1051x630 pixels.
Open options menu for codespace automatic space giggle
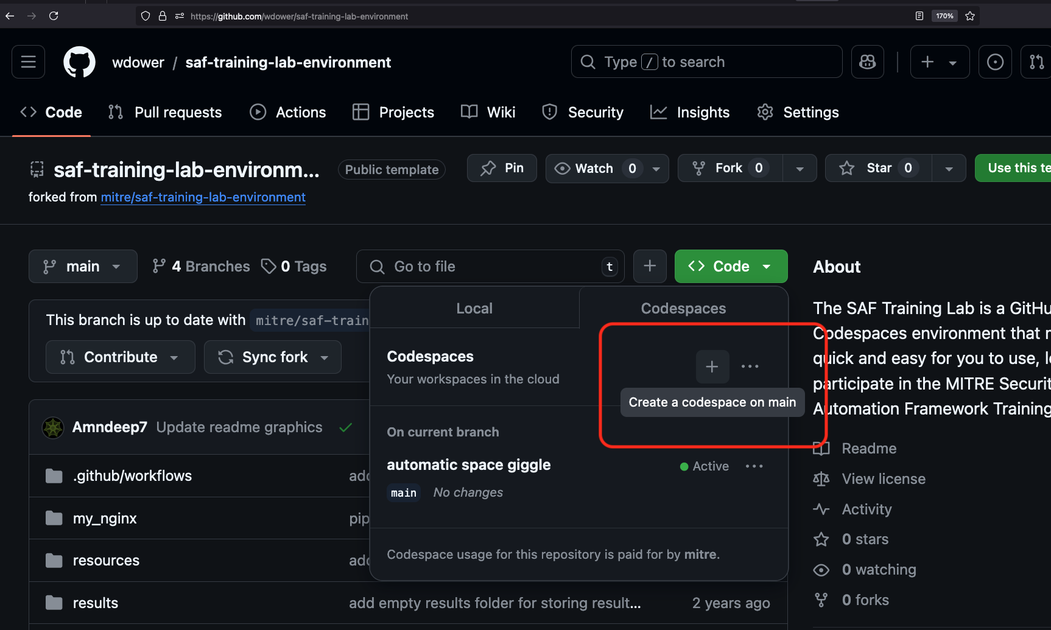[754, 466]
